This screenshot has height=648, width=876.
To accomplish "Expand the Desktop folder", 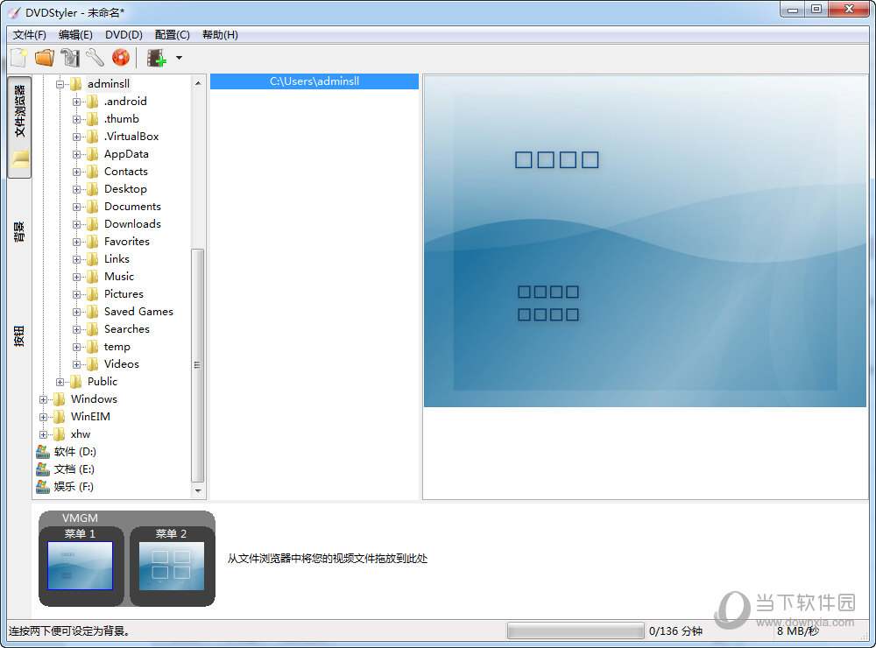I will pos(76,189).
